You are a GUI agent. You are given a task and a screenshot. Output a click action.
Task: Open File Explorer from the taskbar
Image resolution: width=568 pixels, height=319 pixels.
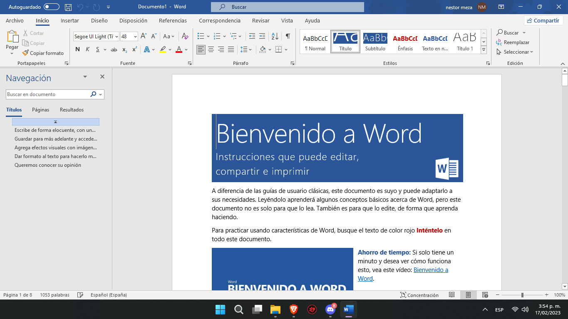[275, 309]
